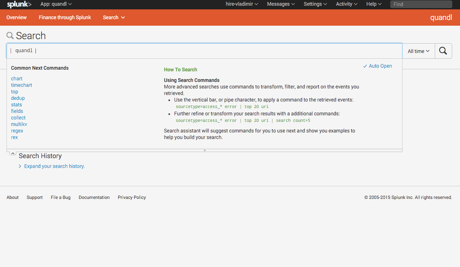Toggle the Auto Open option
The height and width of the screenshot is (267, 460).
(x=377, y=66)
